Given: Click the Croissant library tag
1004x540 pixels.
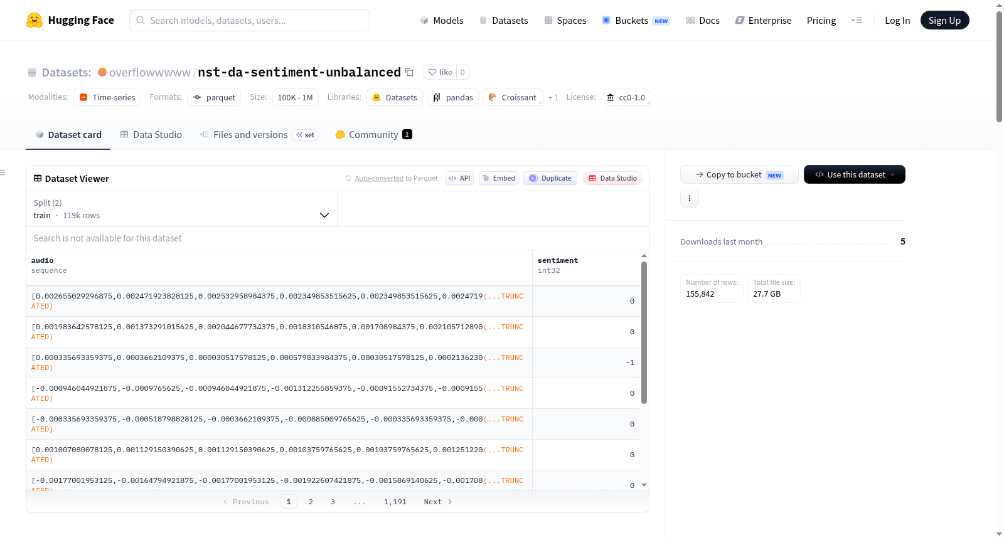Looking at the screenshot, I should [x=513, y=97].
